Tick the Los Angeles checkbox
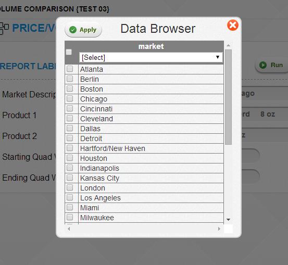 70,197
